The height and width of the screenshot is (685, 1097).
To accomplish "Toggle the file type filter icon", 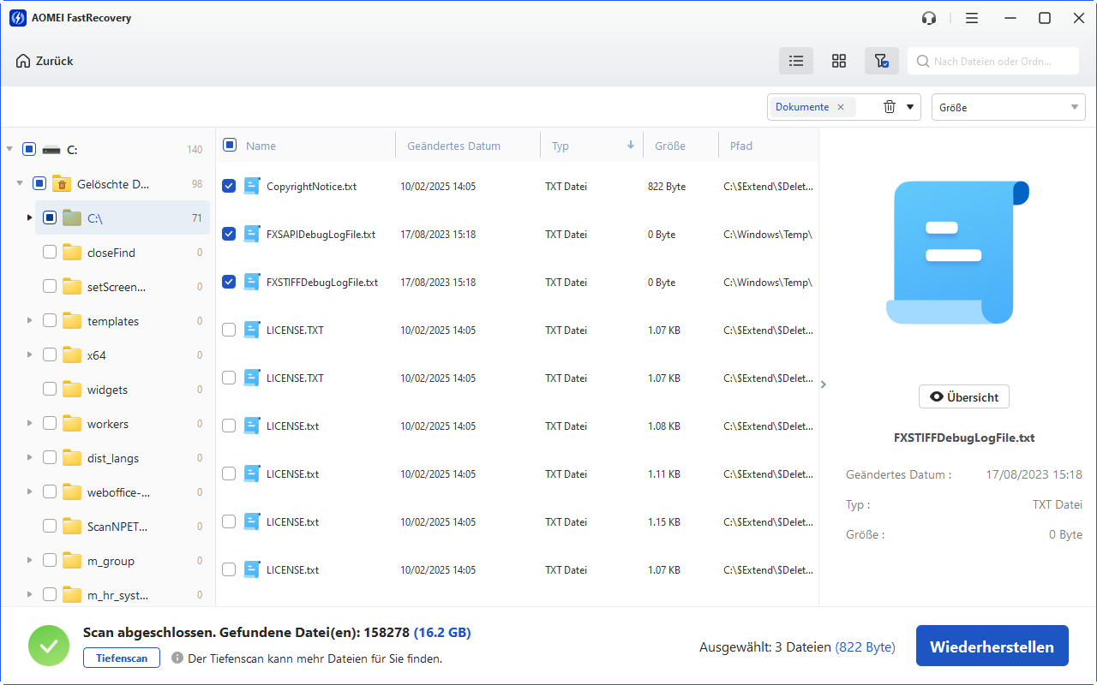I will click(x=882, y=61).
